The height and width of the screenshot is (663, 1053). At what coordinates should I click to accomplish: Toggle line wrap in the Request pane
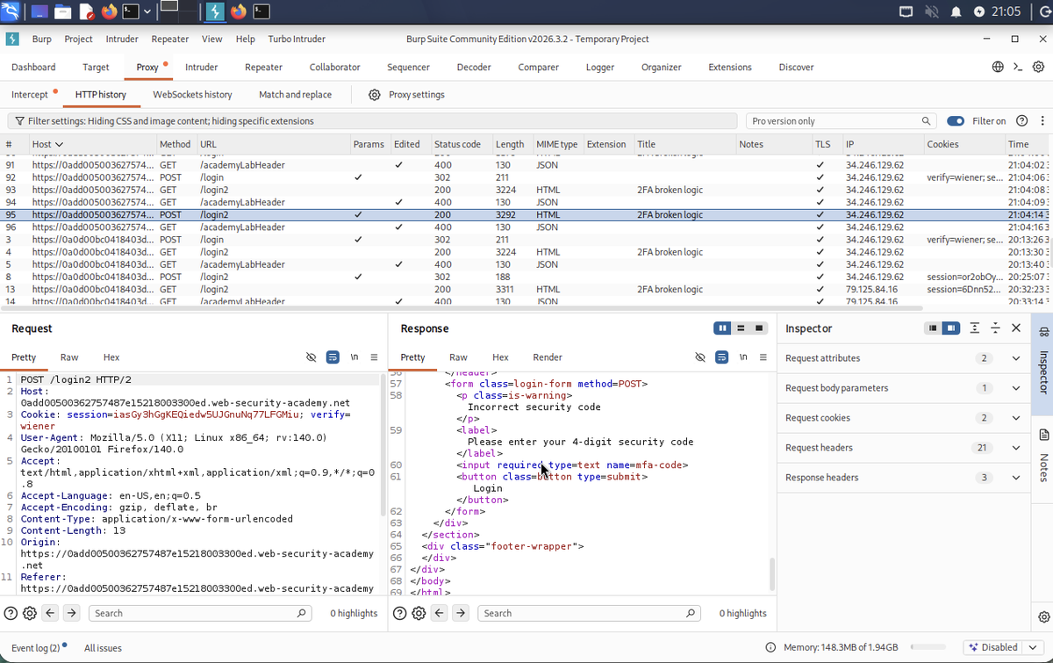(333, 357)
